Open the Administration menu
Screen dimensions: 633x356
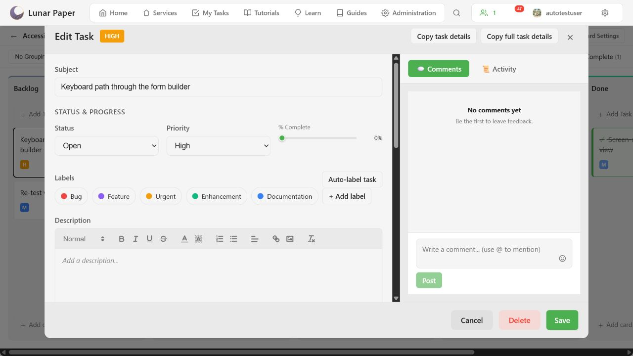[409, 13]
